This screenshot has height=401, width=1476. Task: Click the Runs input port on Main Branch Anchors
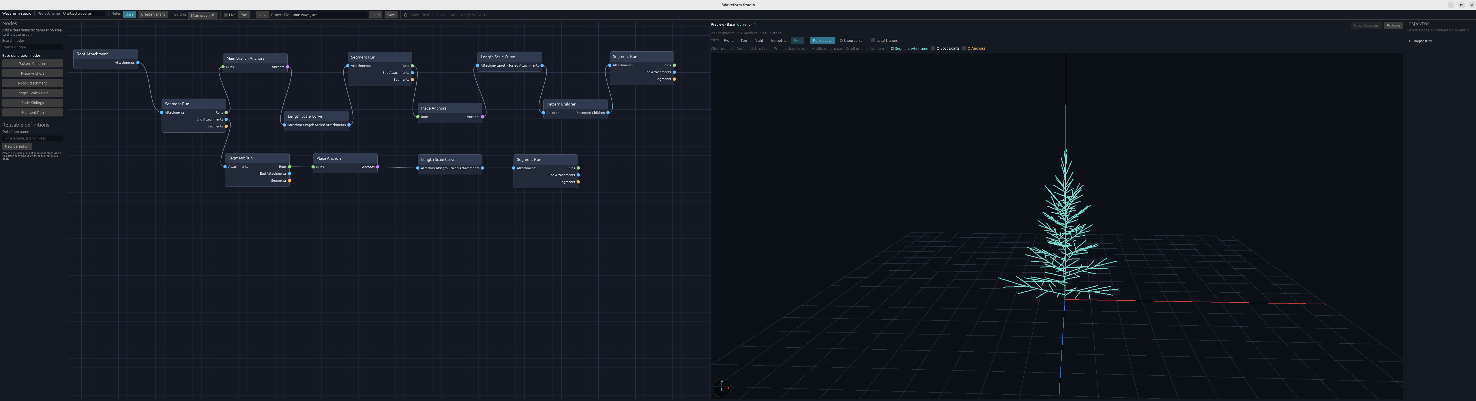click(223, 67)
